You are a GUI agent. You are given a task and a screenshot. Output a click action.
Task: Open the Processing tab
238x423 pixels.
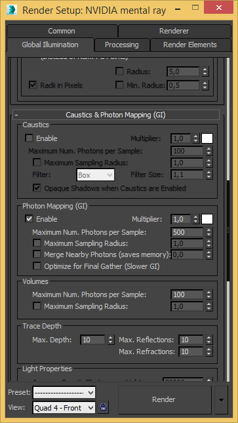pos(122,45)
